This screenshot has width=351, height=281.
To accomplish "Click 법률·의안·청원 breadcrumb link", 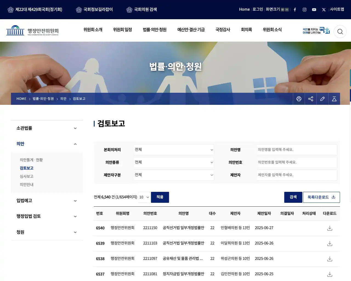I will click(43, 99).
